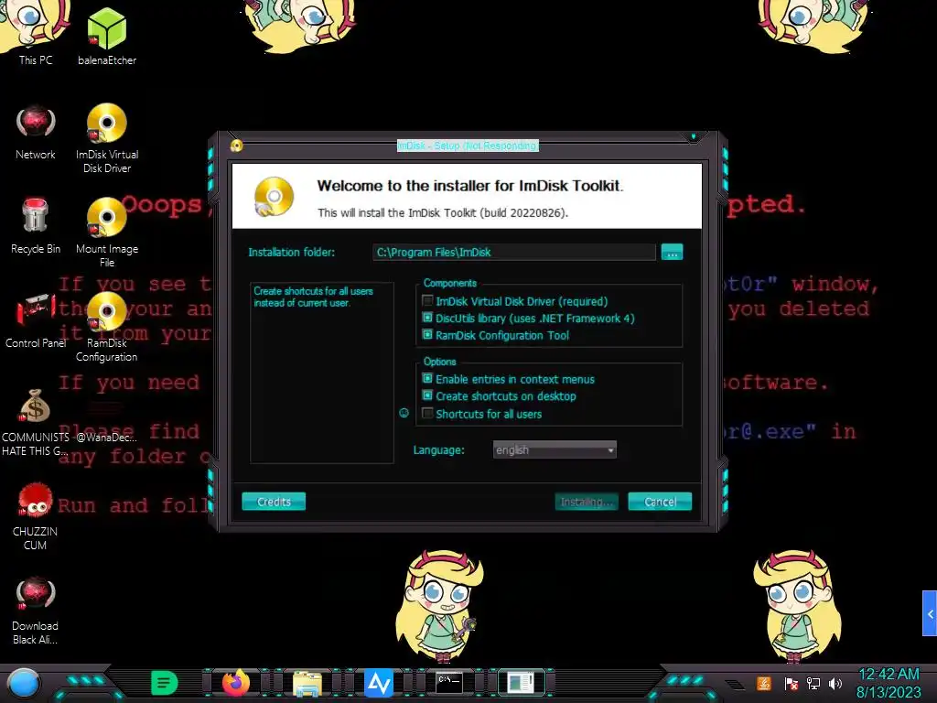The width and height of the screenshot is (937, 703).
Task: Toggle ImDisk Virtual Disk Driver (required) checkbox
Action: click(x=427, y=300)
